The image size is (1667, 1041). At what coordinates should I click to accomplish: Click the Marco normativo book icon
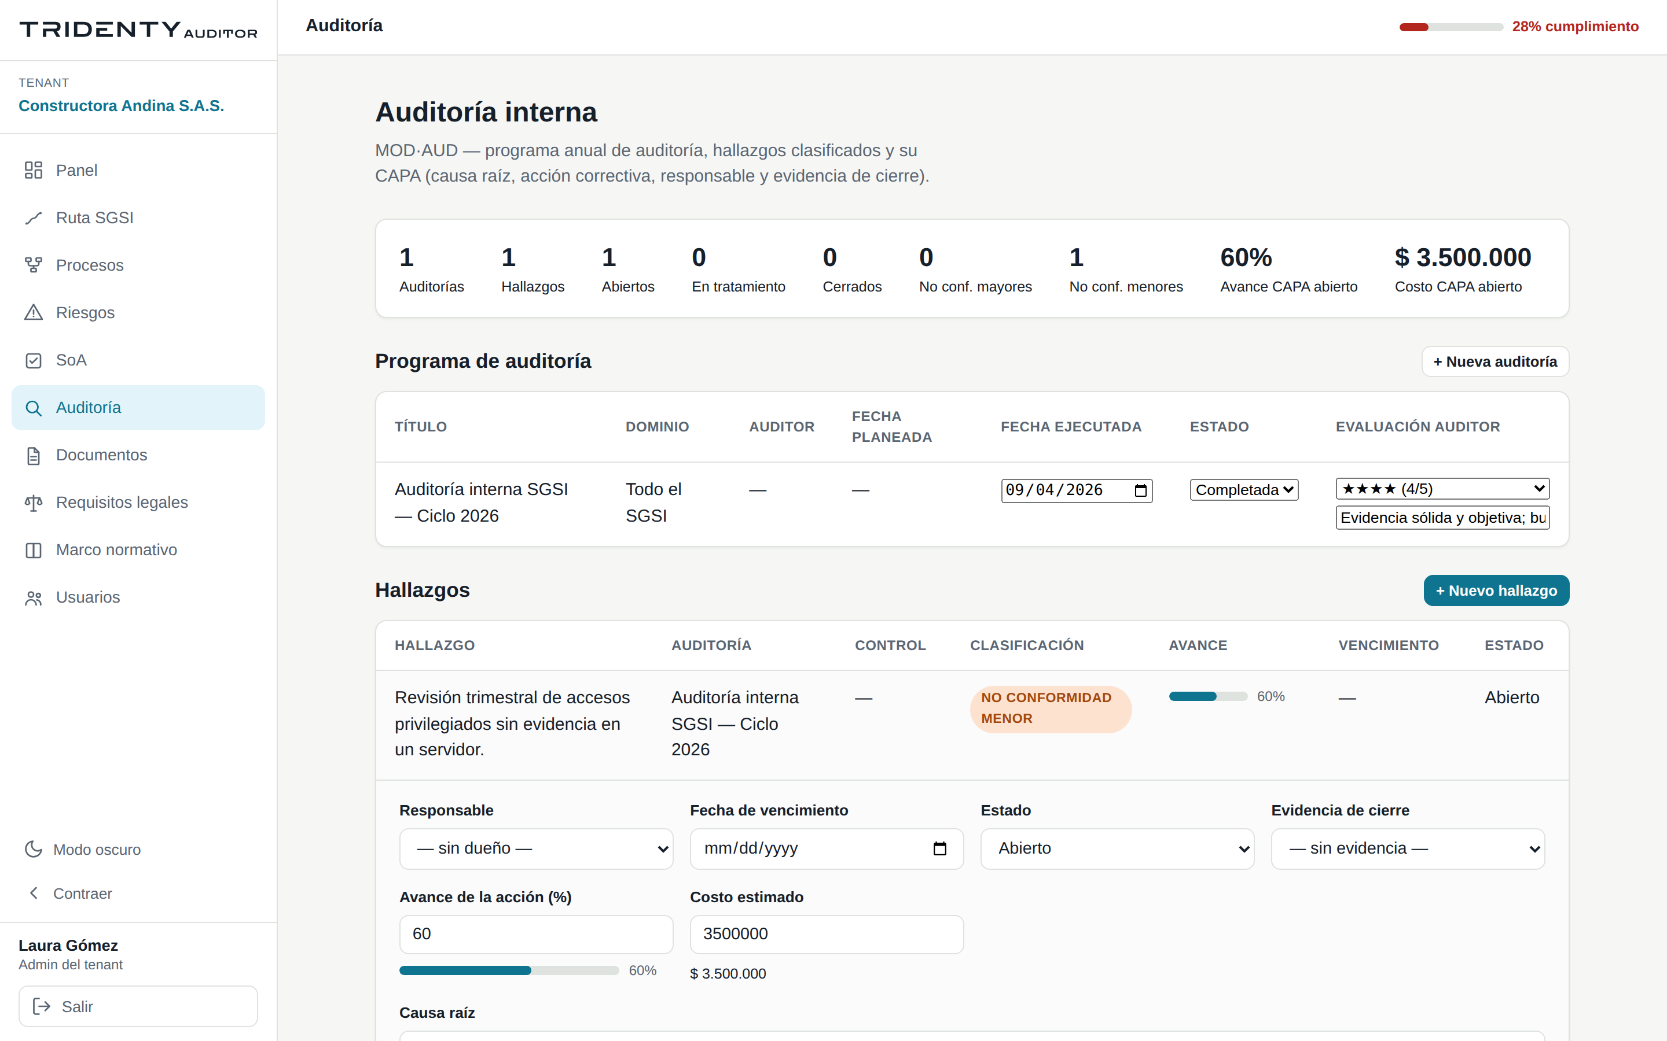tap(33, 550)
